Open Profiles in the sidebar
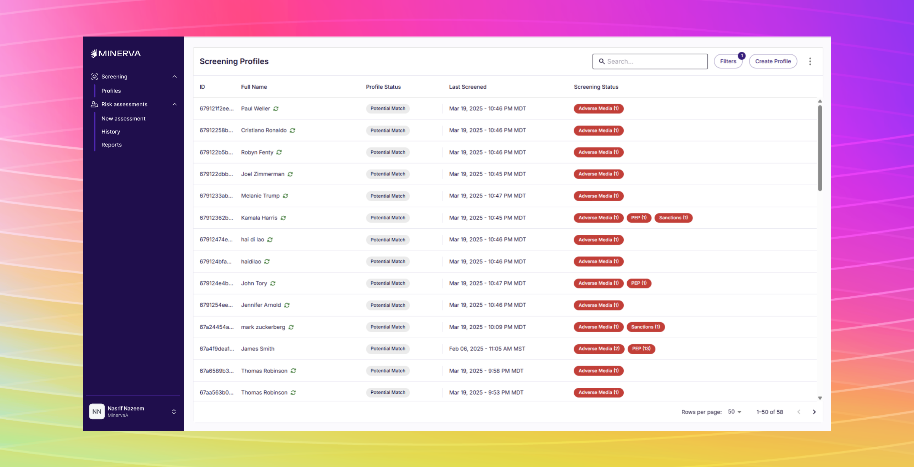This screenshot has height=468, width=914. click(111, 91)
